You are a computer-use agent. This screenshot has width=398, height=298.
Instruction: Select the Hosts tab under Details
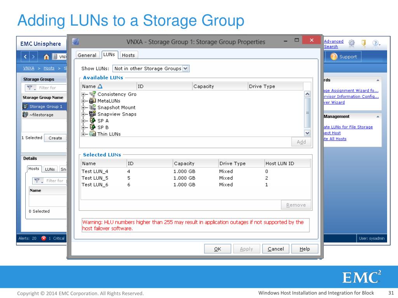point(34,168)
